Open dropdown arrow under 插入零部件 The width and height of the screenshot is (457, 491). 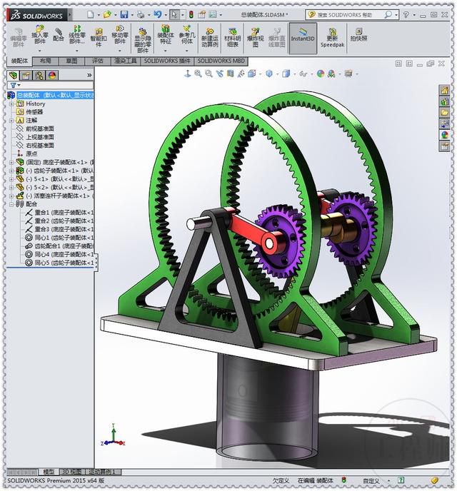[x=40, y=51]
